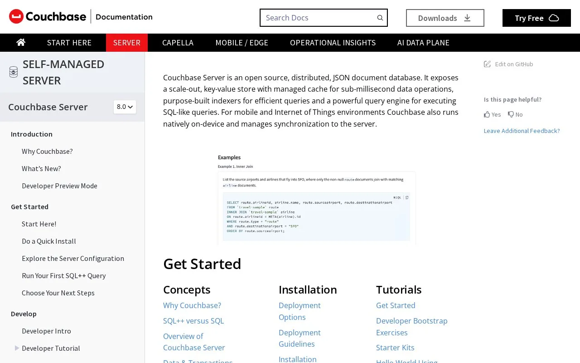Click the thumbs-down No icon
Viewport: 580px width, 363px height.
click(x=511, y=114)
